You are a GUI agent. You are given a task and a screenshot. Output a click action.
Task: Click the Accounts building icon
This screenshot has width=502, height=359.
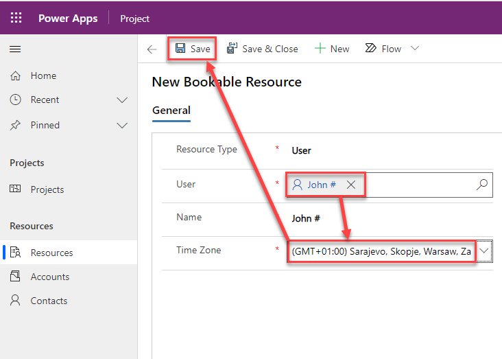point(16,277)
